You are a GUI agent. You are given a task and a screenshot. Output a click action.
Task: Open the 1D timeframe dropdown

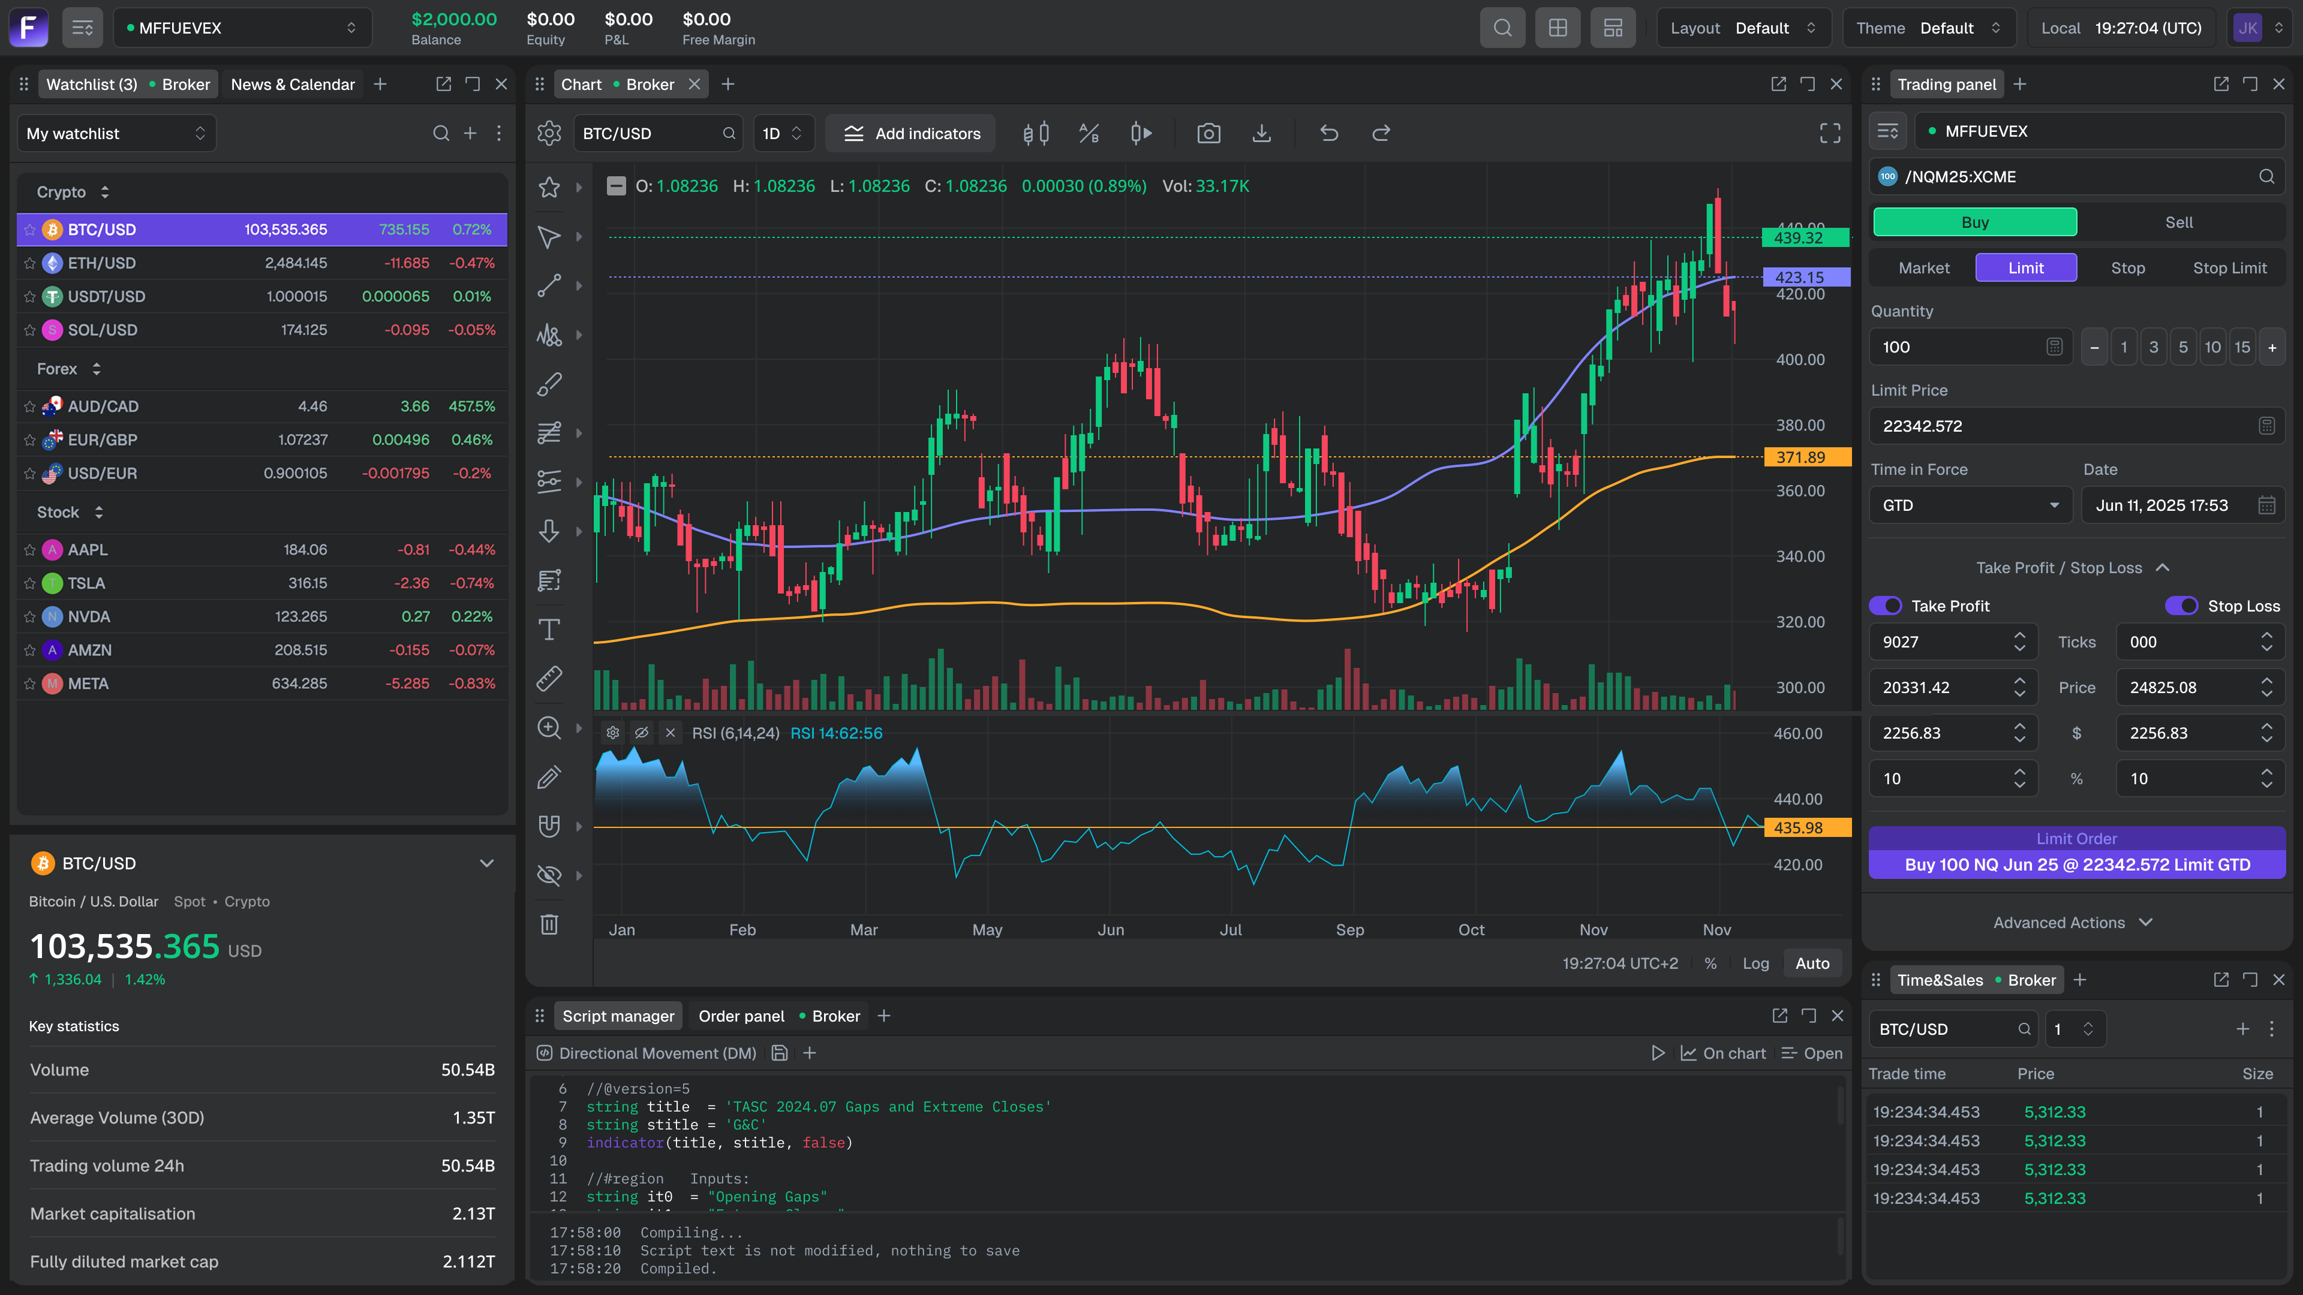click(x=783, y=133)
